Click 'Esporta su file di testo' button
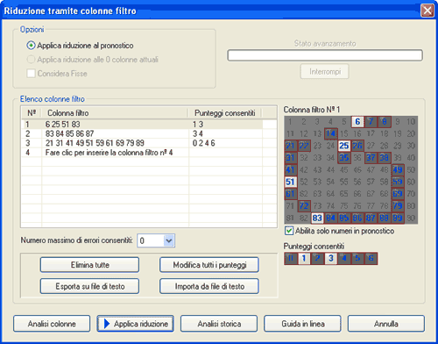 [89, 286]
